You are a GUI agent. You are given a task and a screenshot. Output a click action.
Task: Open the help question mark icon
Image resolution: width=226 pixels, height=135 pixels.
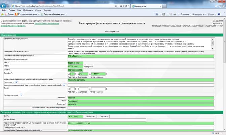[x=219, y=14]
